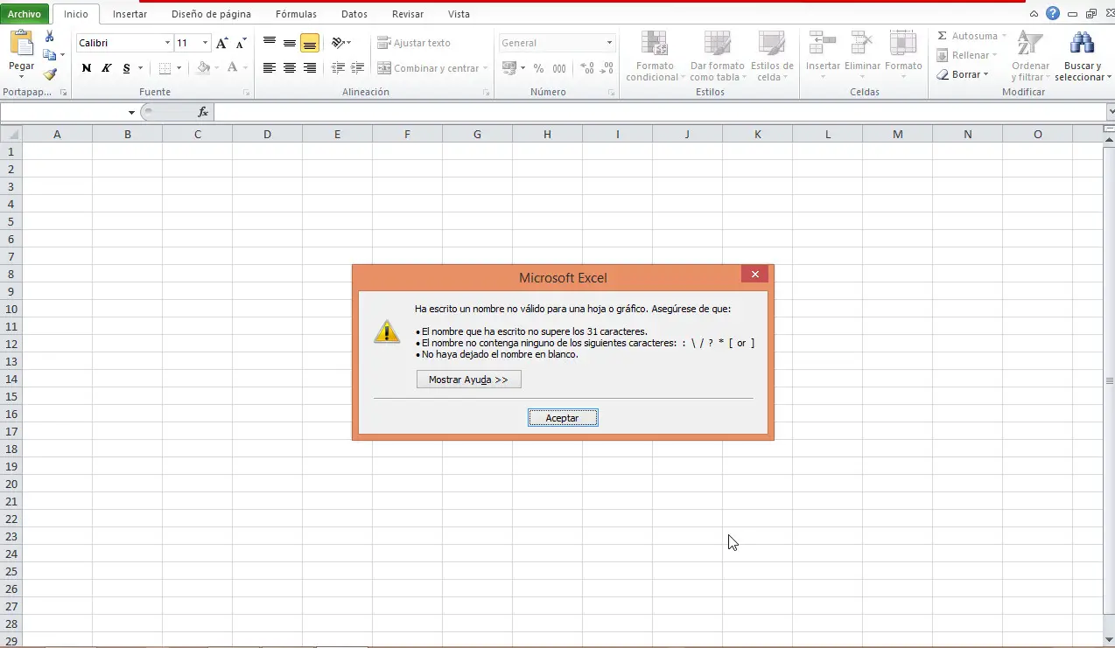This screenshot has width=1115, height=648.
Task: Switch to the Fórmulas tab
Action: pyautogui.click(x=296, y=14)
